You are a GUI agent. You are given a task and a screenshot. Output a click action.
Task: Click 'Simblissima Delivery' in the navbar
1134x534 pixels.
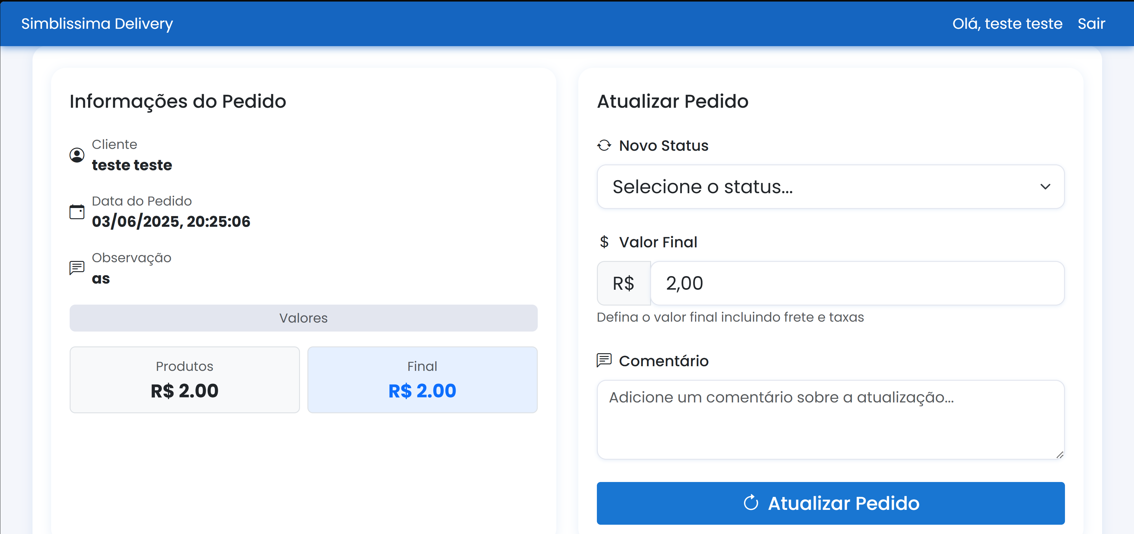tap(97, 24)
